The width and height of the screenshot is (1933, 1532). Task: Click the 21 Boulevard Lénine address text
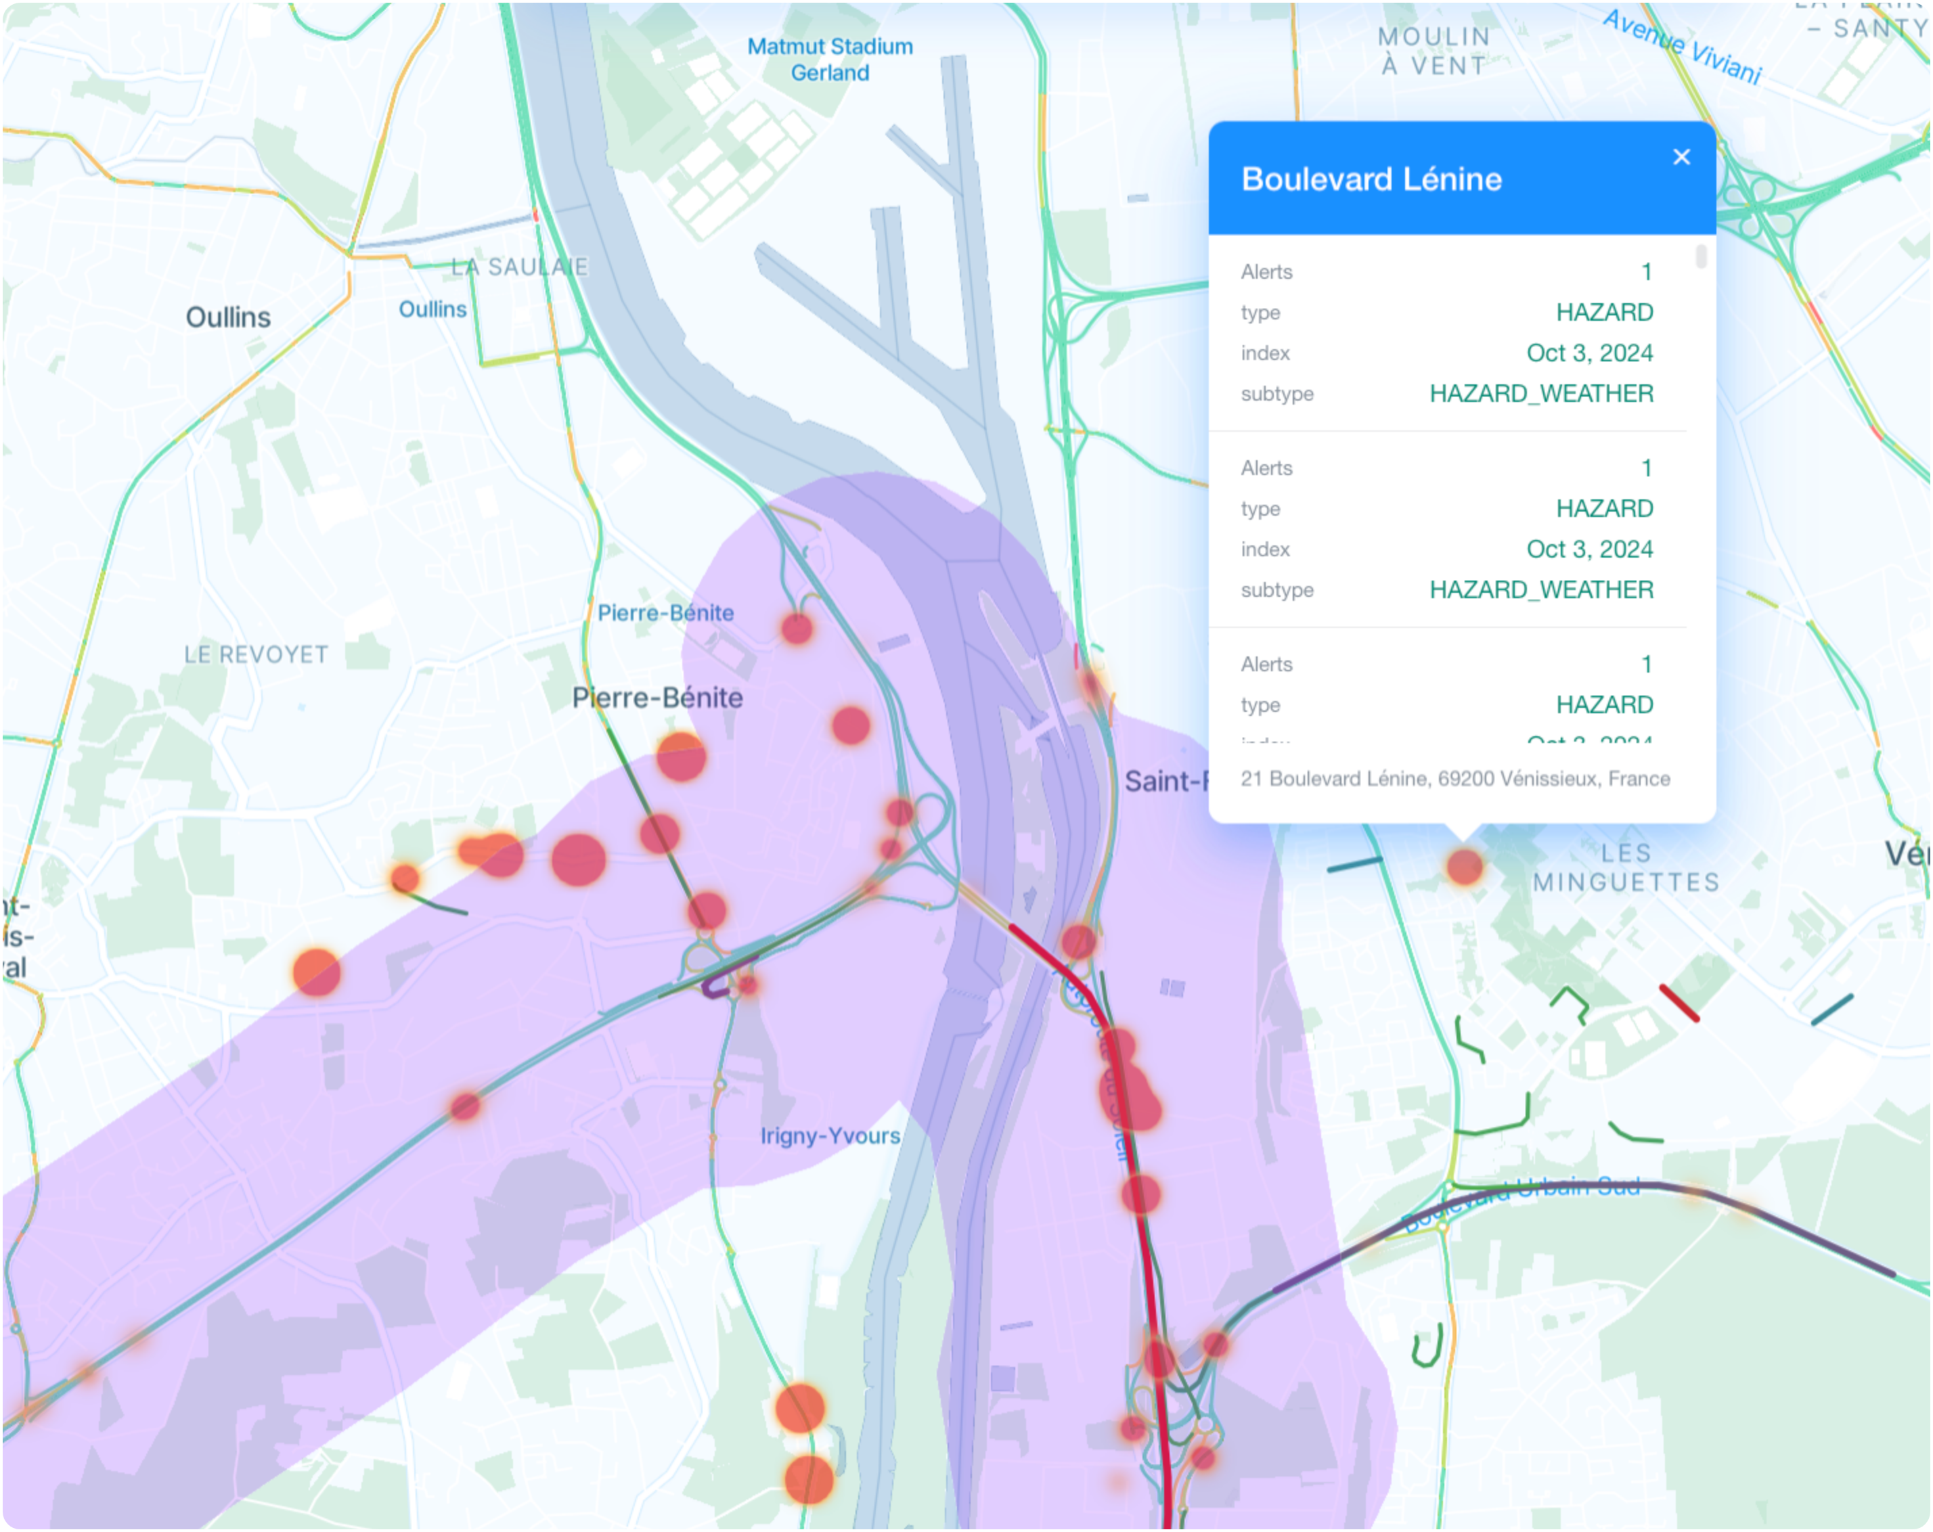[x=1454, y=778]
